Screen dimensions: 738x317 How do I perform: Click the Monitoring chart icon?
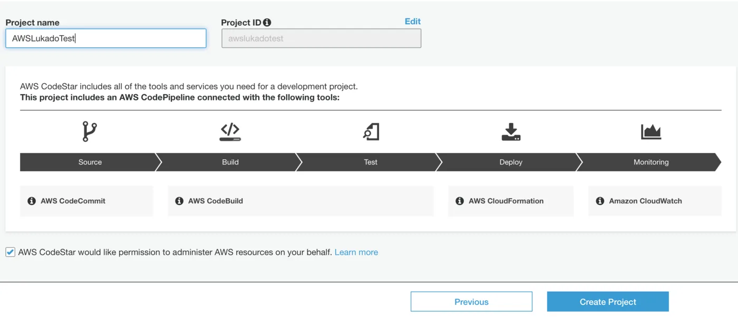(651, 131)
